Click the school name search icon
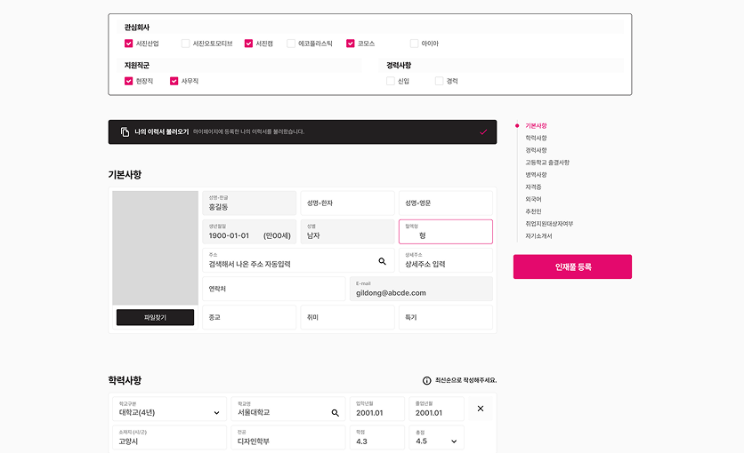This screenshot has height=453, width=744. click(336, 413)
